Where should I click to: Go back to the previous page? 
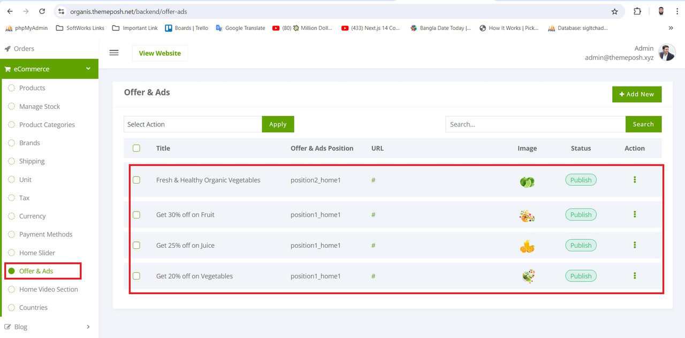10,11
